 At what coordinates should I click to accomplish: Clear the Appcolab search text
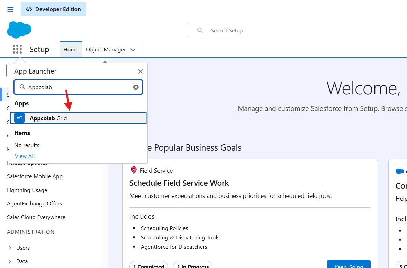[x=136, y=87]
